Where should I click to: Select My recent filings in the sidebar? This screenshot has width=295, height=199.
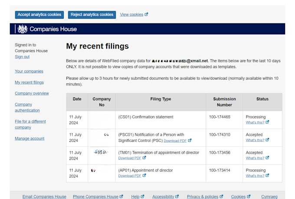(29, 82)
